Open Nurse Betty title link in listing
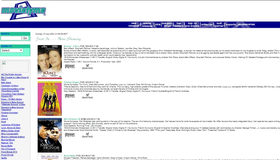The image size is (280, 160). click(69, 156)
